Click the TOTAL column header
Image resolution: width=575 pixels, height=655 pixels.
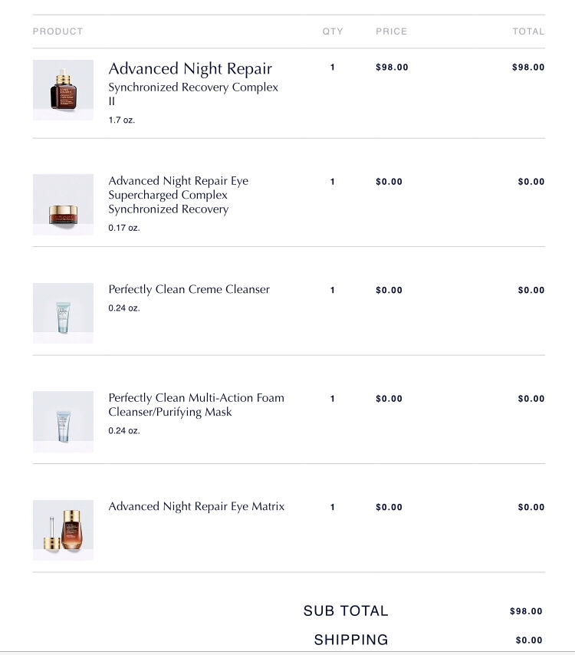[x=529, y=31]
